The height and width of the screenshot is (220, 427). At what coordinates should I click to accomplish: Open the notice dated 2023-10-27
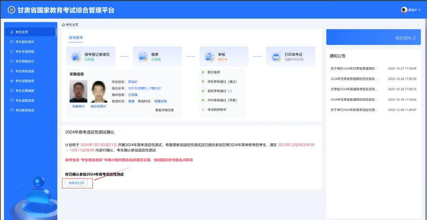pos(354,68)
